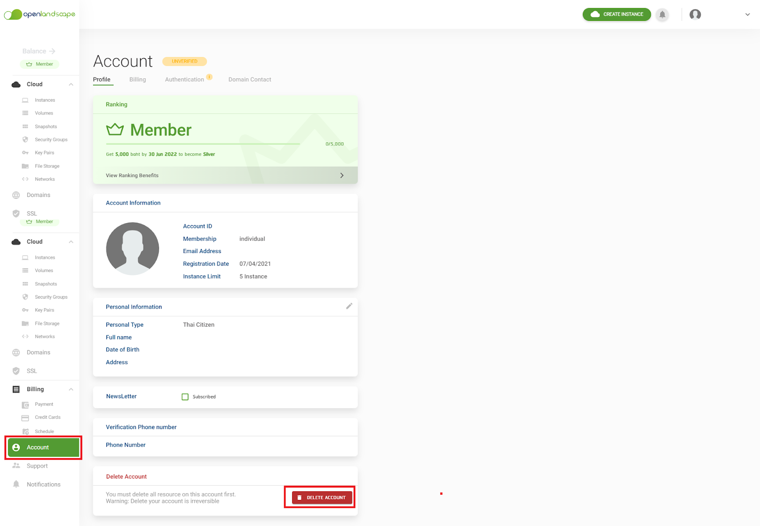Click the 'individual' membership value
Viewport: 760px width, 526px height.
252,239
